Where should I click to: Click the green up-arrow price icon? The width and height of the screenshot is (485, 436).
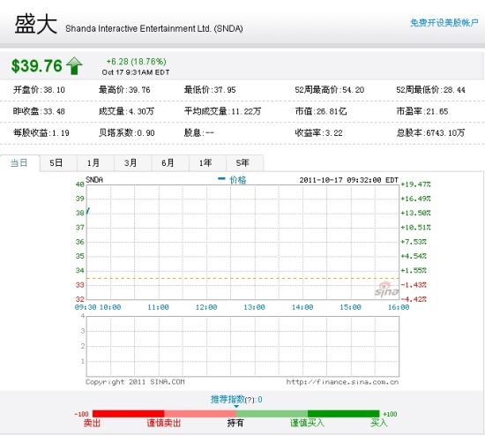[74, 65]
